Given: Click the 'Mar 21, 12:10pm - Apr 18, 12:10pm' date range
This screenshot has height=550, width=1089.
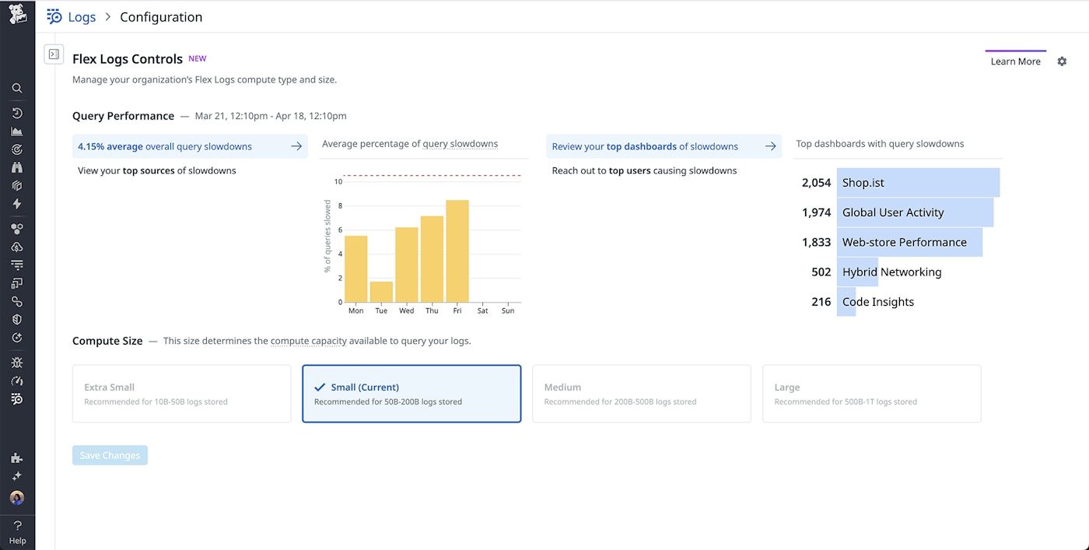Looking at the screenshot, I should (271, 116).
